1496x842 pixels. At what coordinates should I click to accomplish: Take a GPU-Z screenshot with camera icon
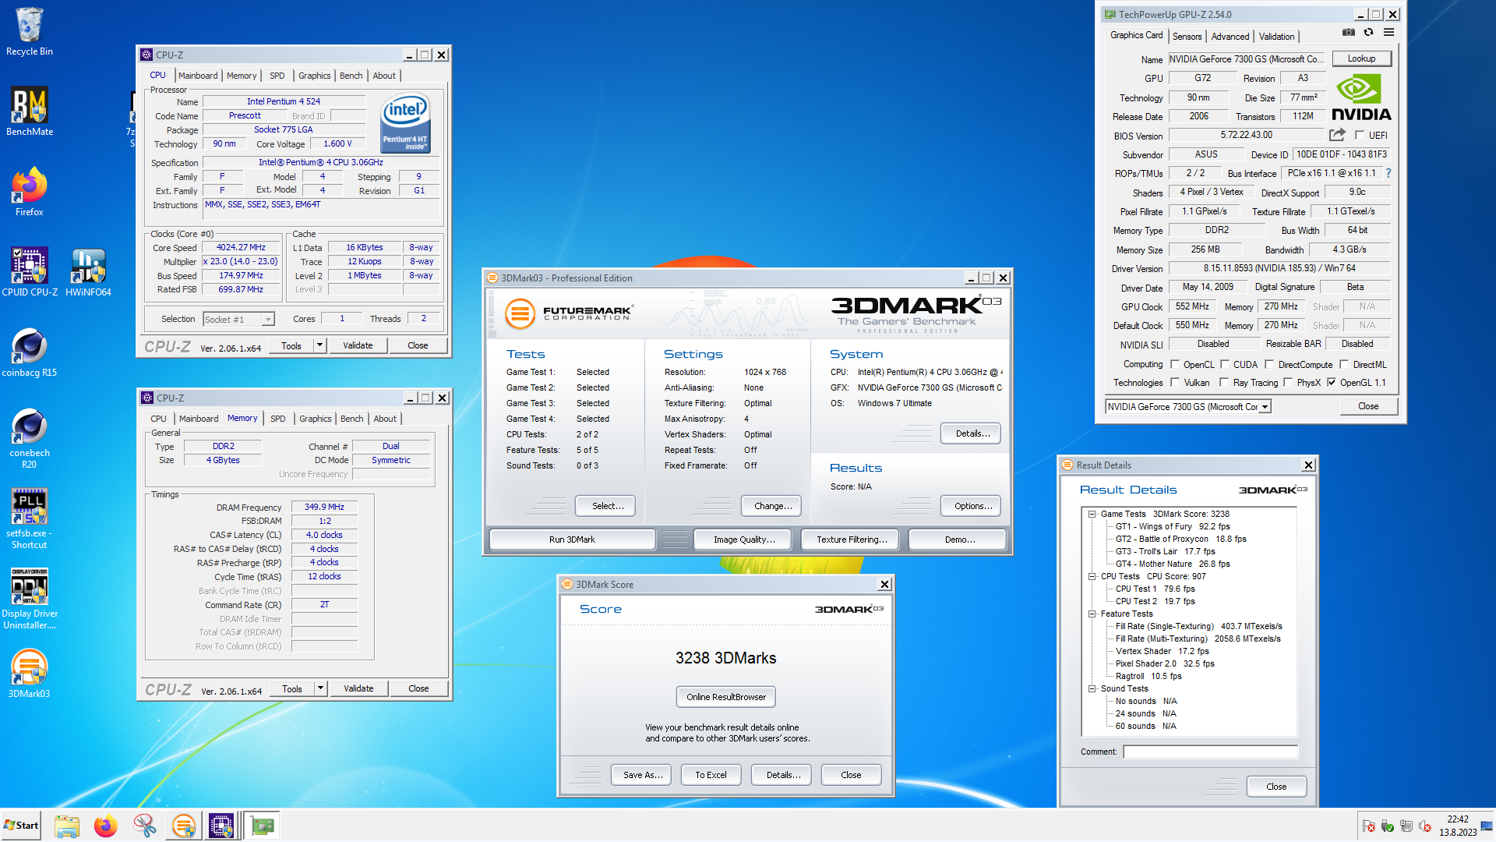pos(1349,32)
